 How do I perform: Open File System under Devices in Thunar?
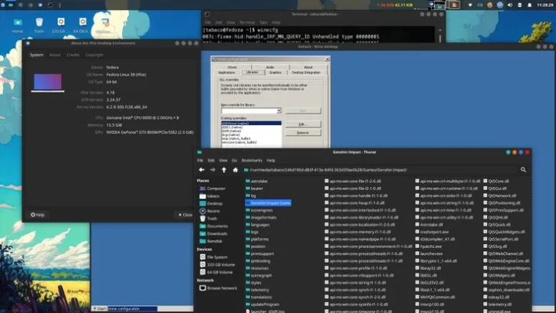(x=213, y=257)
